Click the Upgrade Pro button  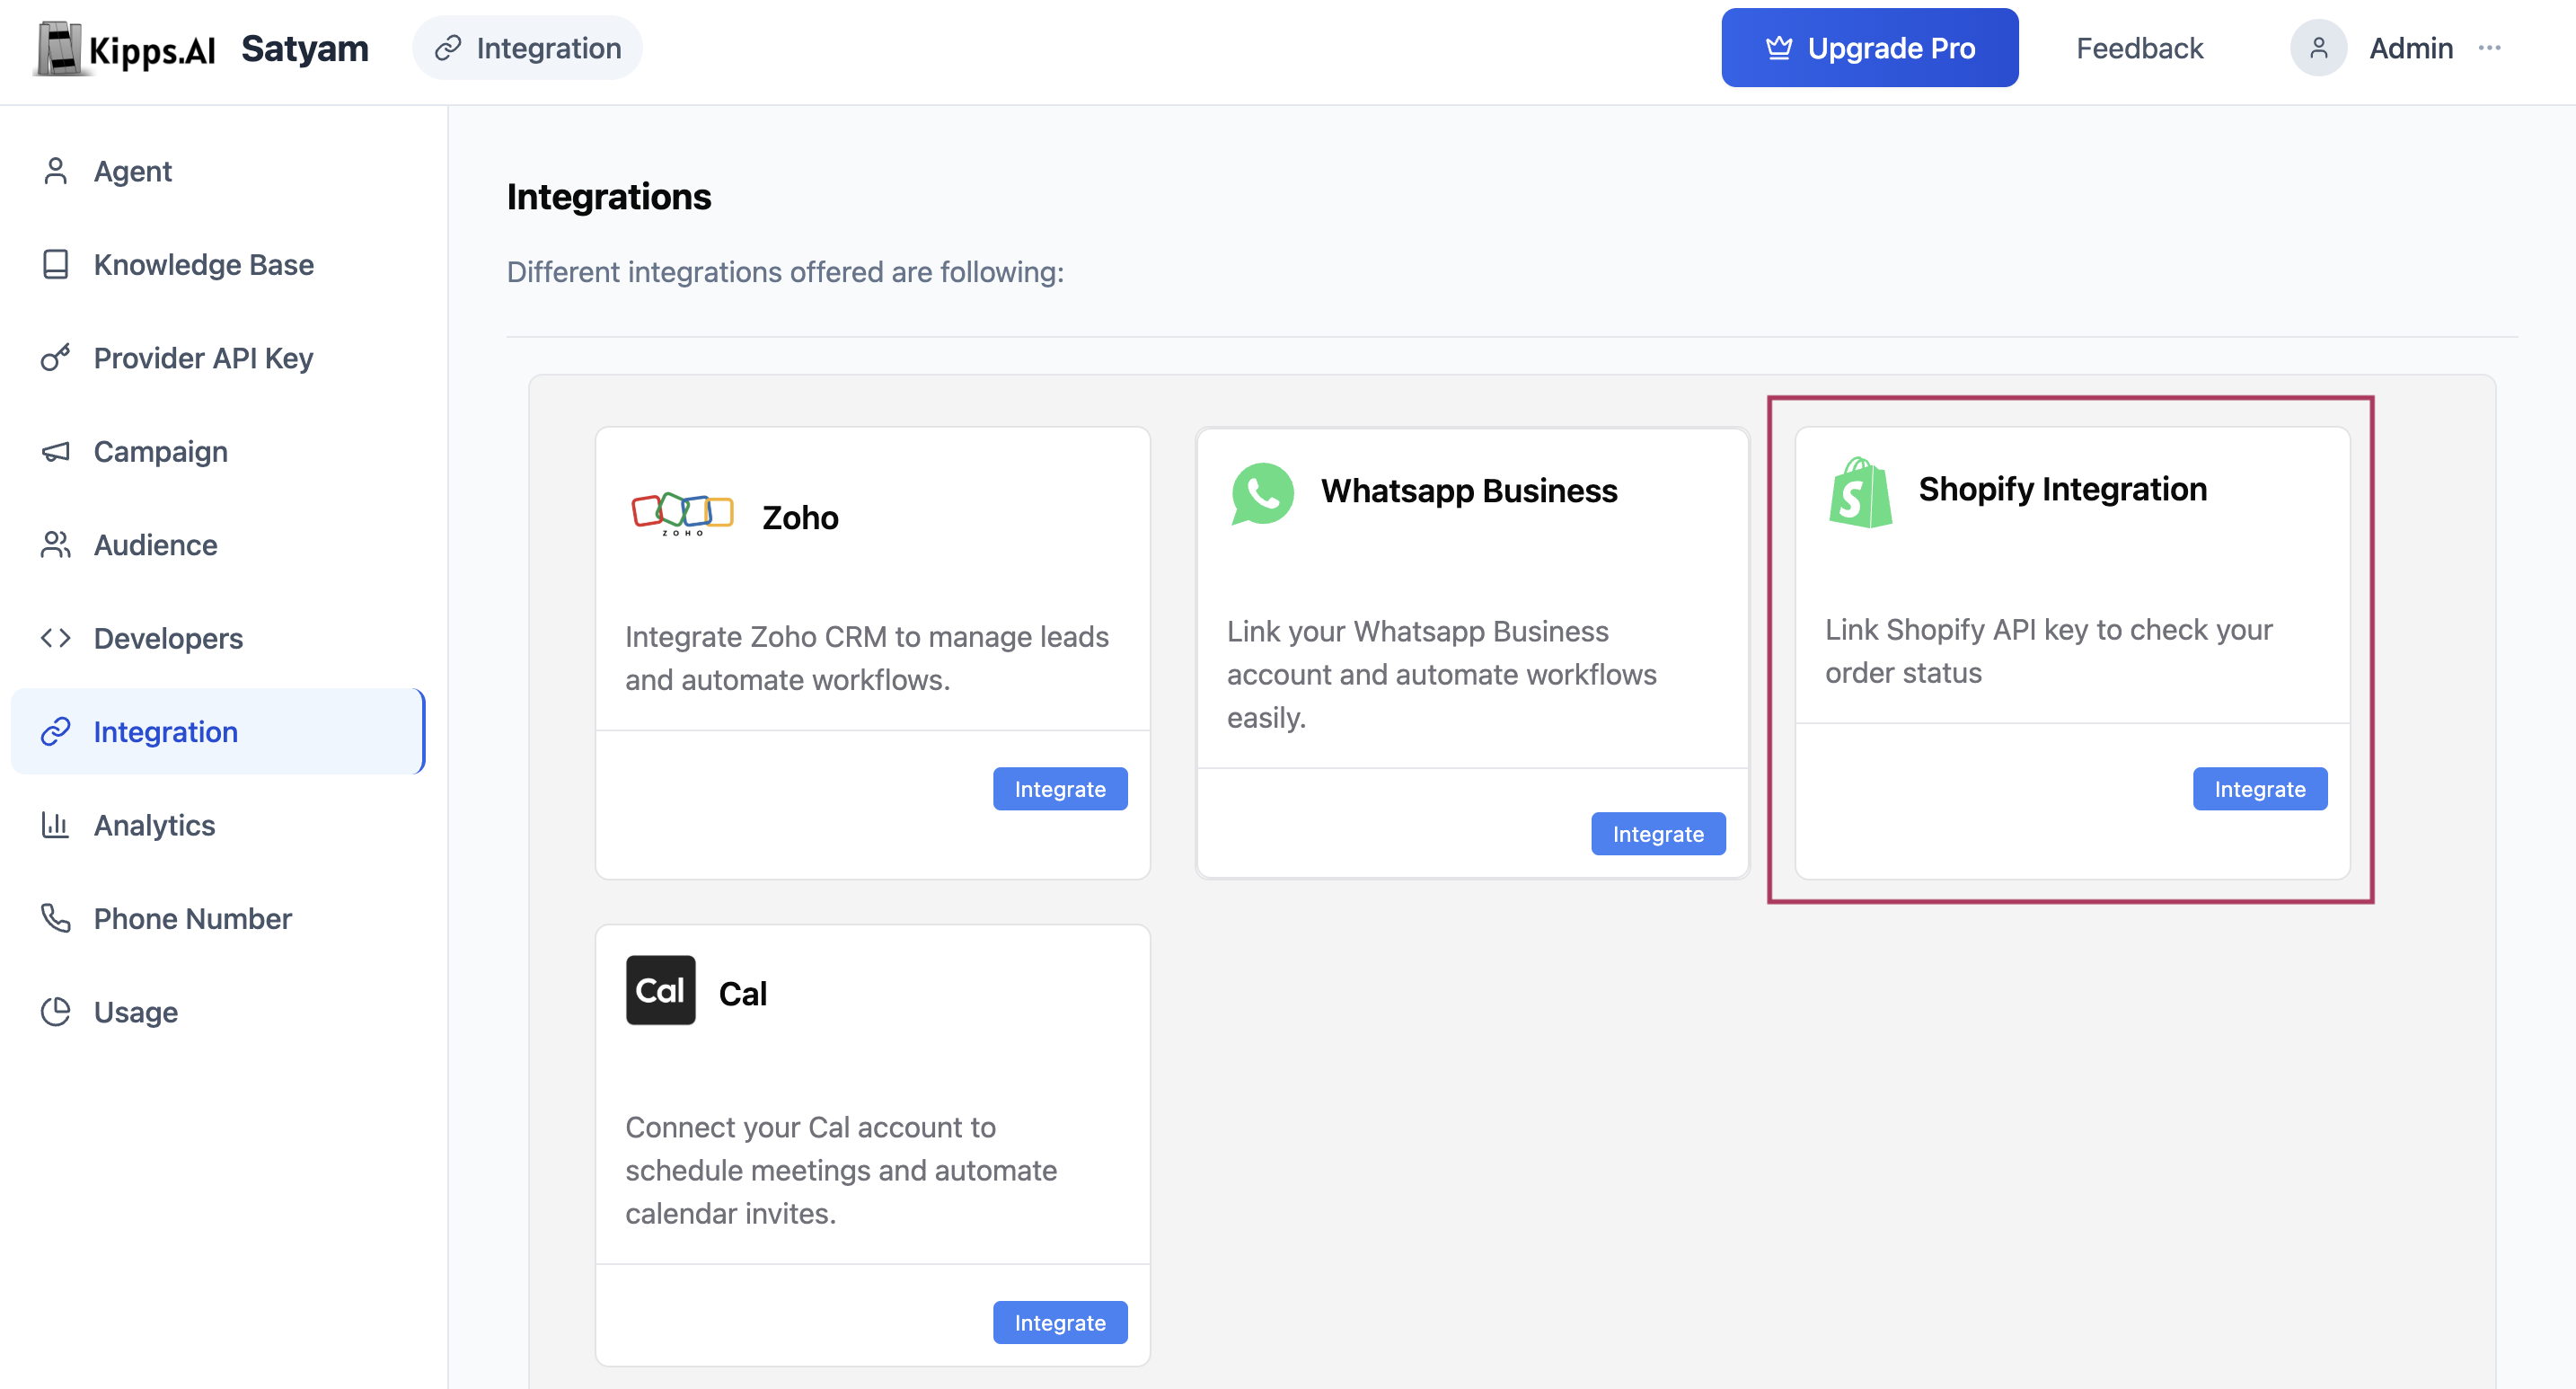click(x=1870, y=48)
